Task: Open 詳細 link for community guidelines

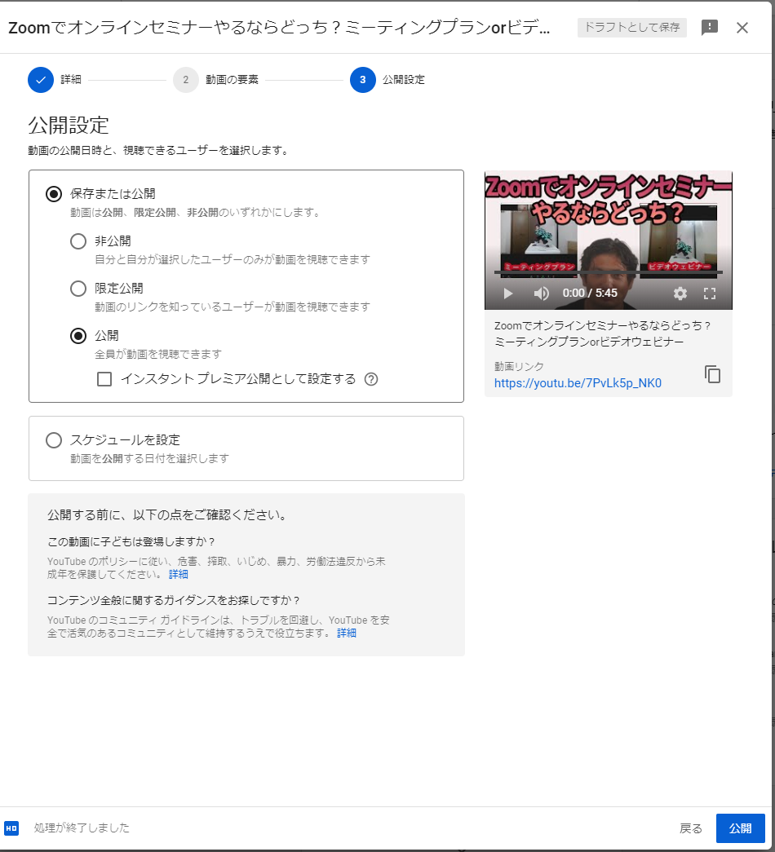Action: click(347, 633)
